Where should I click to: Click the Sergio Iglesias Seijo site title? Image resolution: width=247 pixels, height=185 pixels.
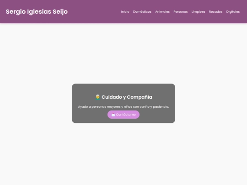[x=37, y=11]
